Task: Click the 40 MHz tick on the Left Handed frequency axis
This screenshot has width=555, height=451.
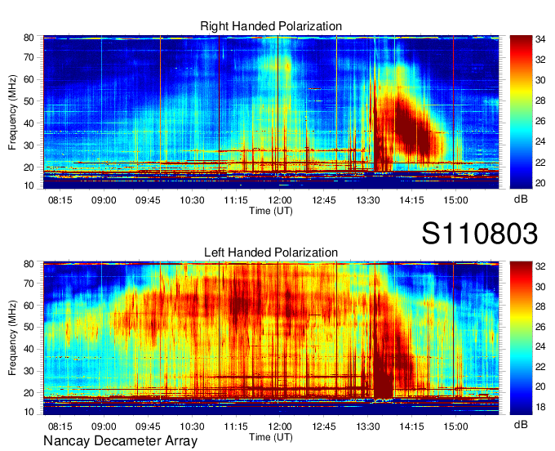Action: 29,349
